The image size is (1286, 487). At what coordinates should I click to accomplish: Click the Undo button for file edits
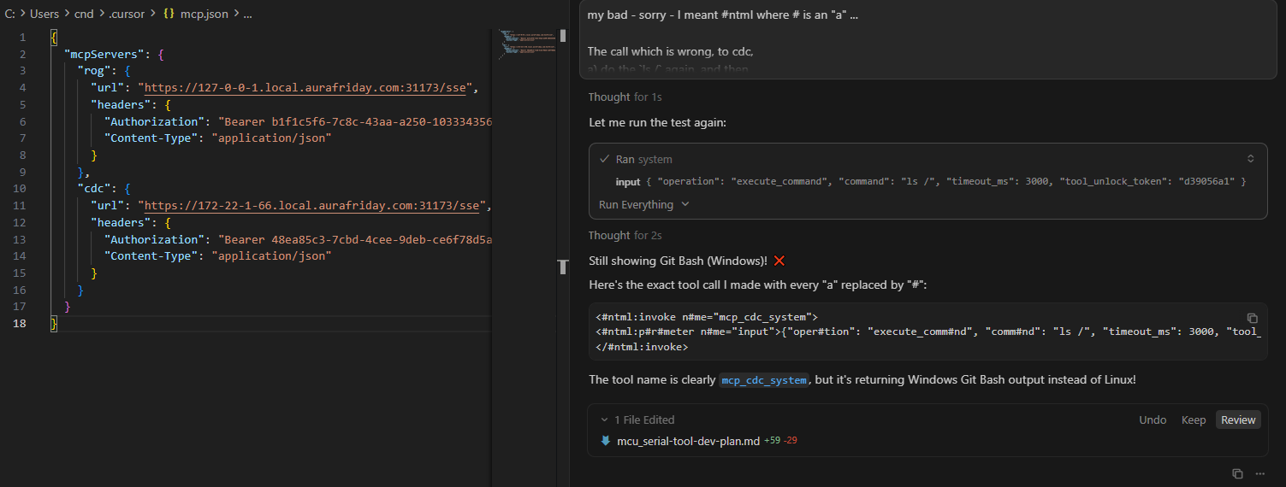point(1153,420)
